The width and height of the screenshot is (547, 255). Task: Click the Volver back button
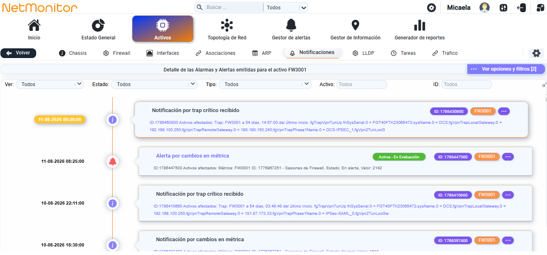pyautogui.click(x=18, y=53)
